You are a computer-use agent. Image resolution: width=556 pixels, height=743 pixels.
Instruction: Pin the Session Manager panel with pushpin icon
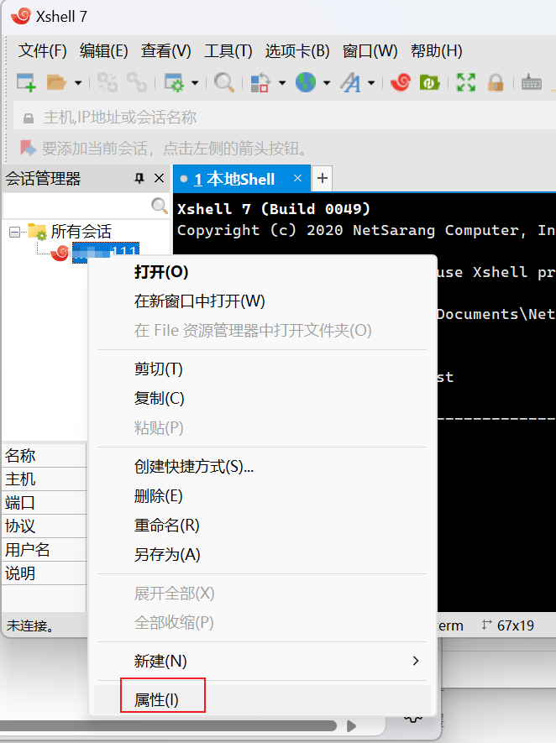[x=139, y=178]
